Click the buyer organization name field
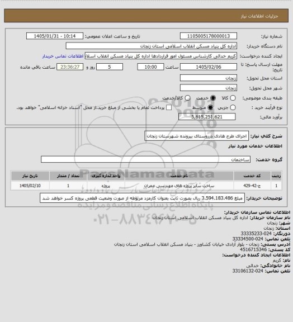The image size is (293, 322). coord(151,46)
